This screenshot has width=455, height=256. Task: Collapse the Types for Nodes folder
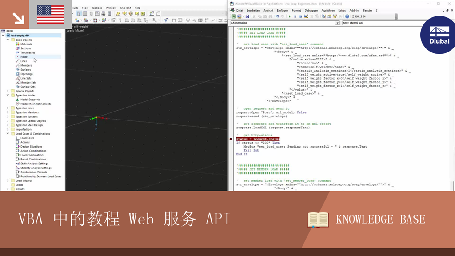pos(8,95)
